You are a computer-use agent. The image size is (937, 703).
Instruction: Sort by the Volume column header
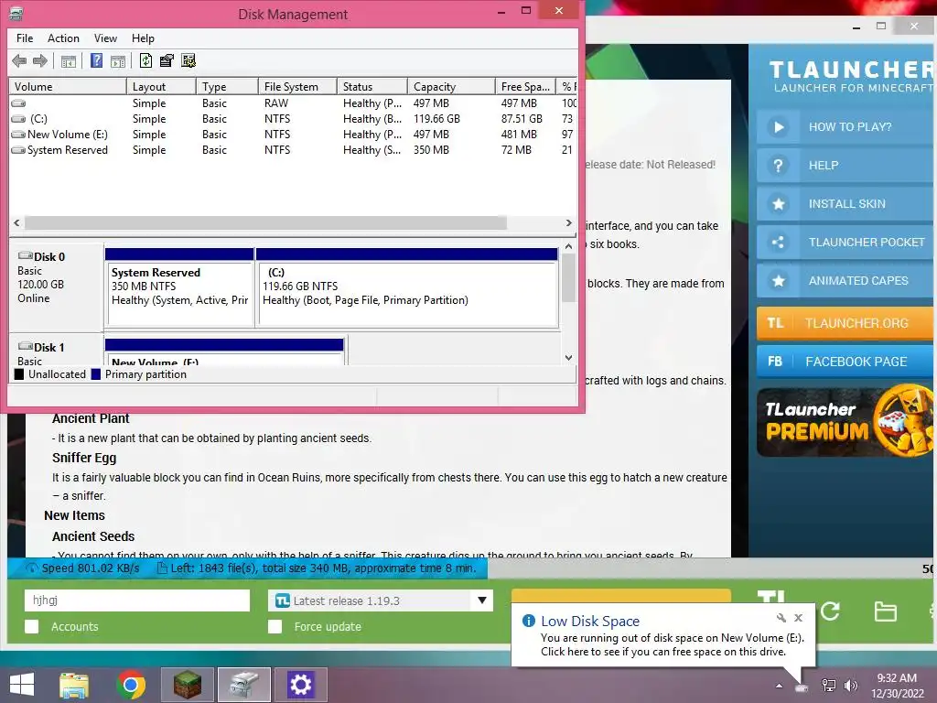coord(68,87)
